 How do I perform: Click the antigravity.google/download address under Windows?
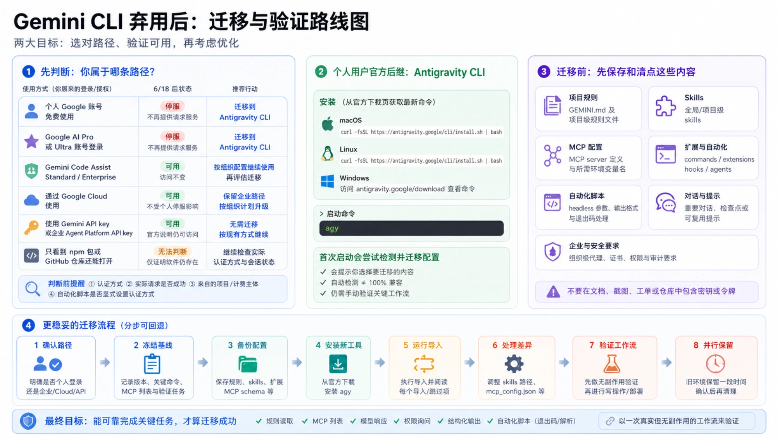tap(400, 189)
